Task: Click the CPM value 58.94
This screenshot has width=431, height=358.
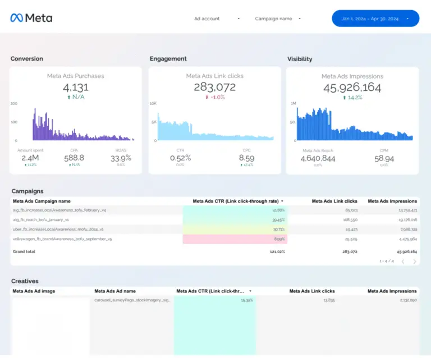Action: pyautogui.click(x=384, y=159)
